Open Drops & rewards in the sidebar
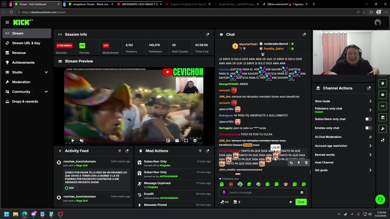The width and height of the screenshot is (390, 219). pyautogui.click(x=27, y=101)
